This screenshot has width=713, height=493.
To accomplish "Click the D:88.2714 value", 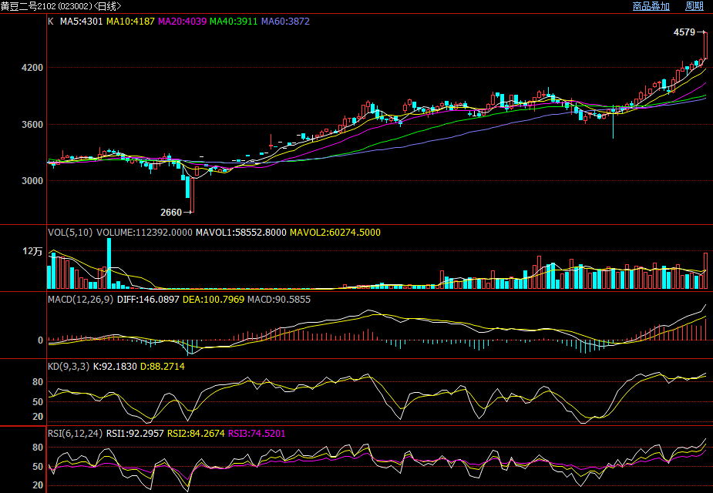I will pos(163,367).
